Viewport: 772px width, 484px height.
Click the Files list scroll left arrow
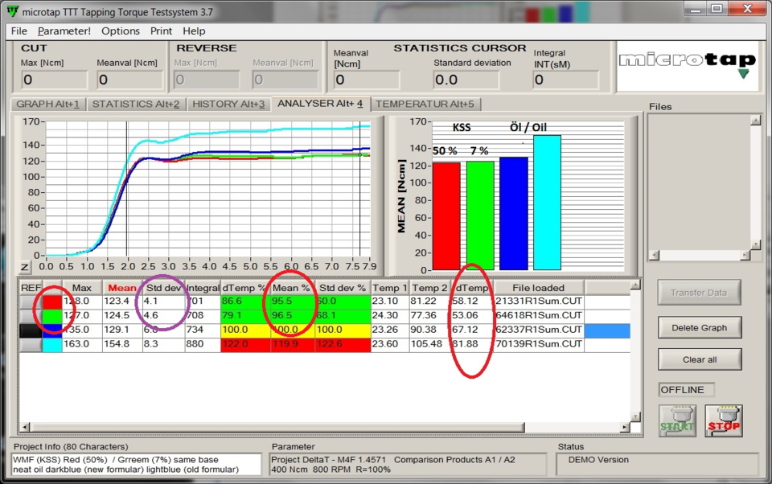[654, 255]
